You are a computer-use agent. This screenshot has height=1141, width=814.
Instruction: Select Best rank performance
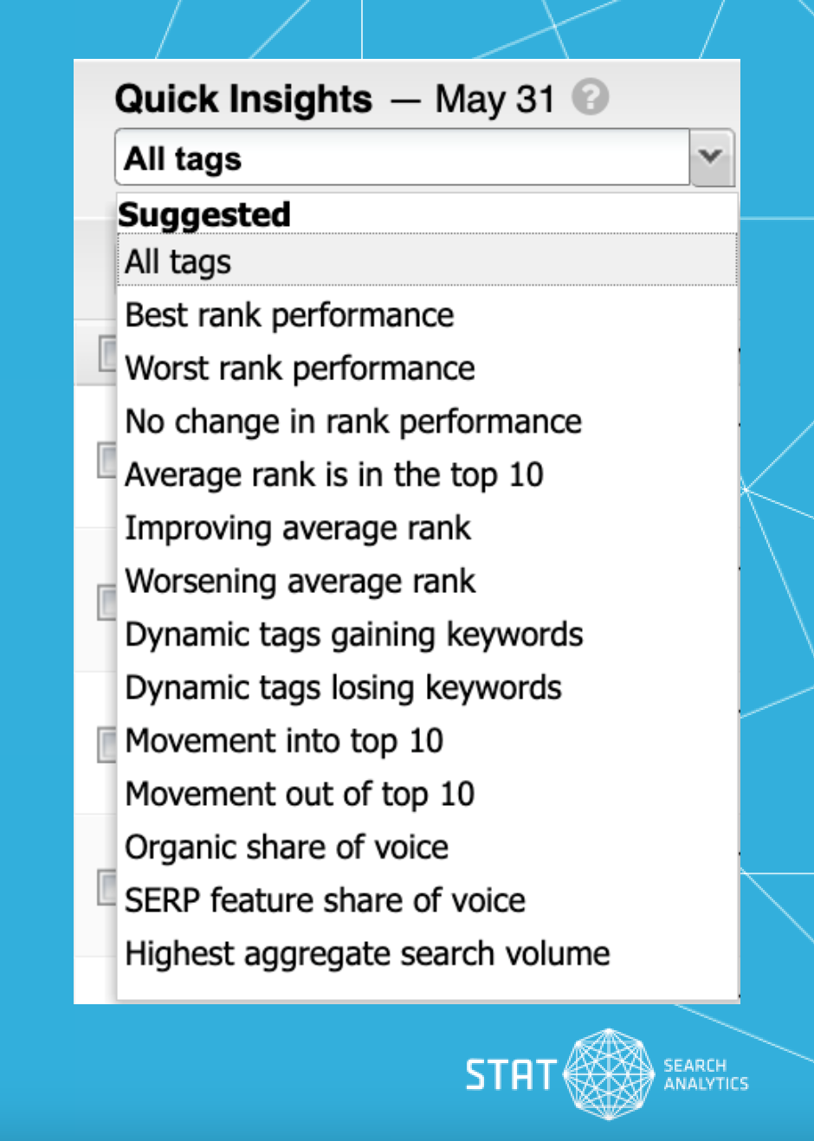coord(288,314)
